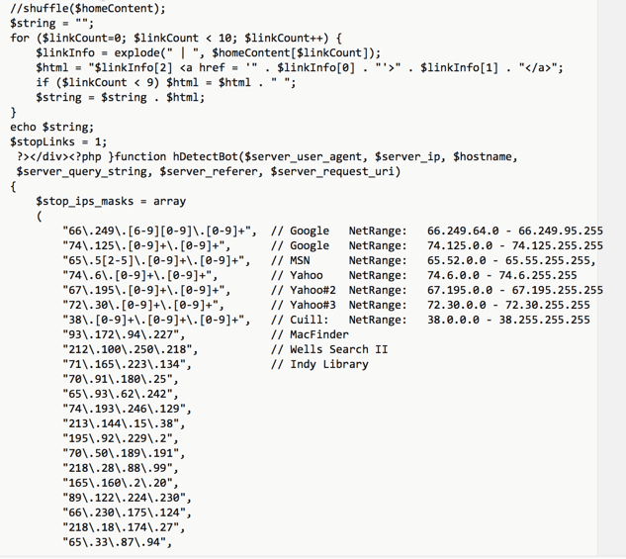Click the commented-out shuffle($homeContent) line
Screen dimensions: 626x559
pos(88,8)
